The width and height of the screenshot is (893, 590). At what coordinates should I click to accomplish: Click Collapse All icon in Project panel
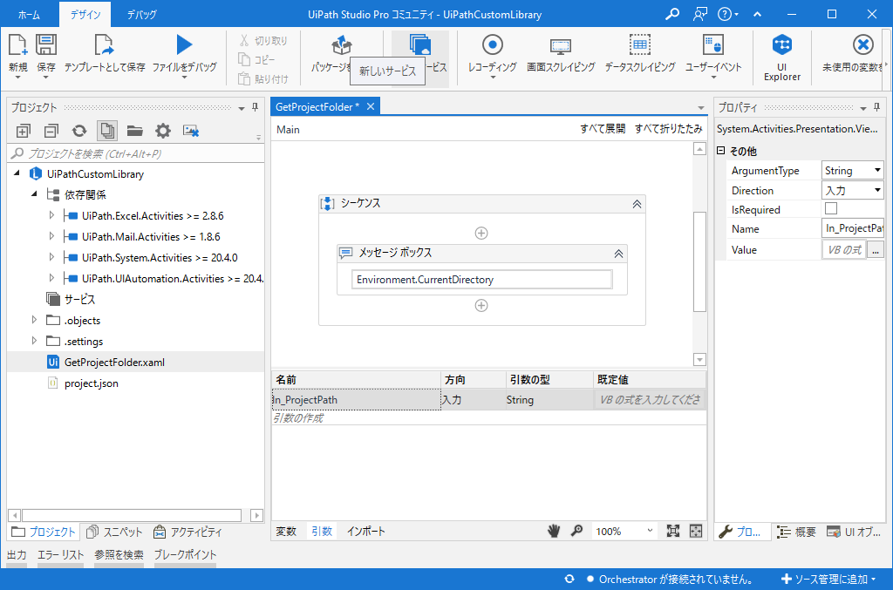click(x=51, y=131)
